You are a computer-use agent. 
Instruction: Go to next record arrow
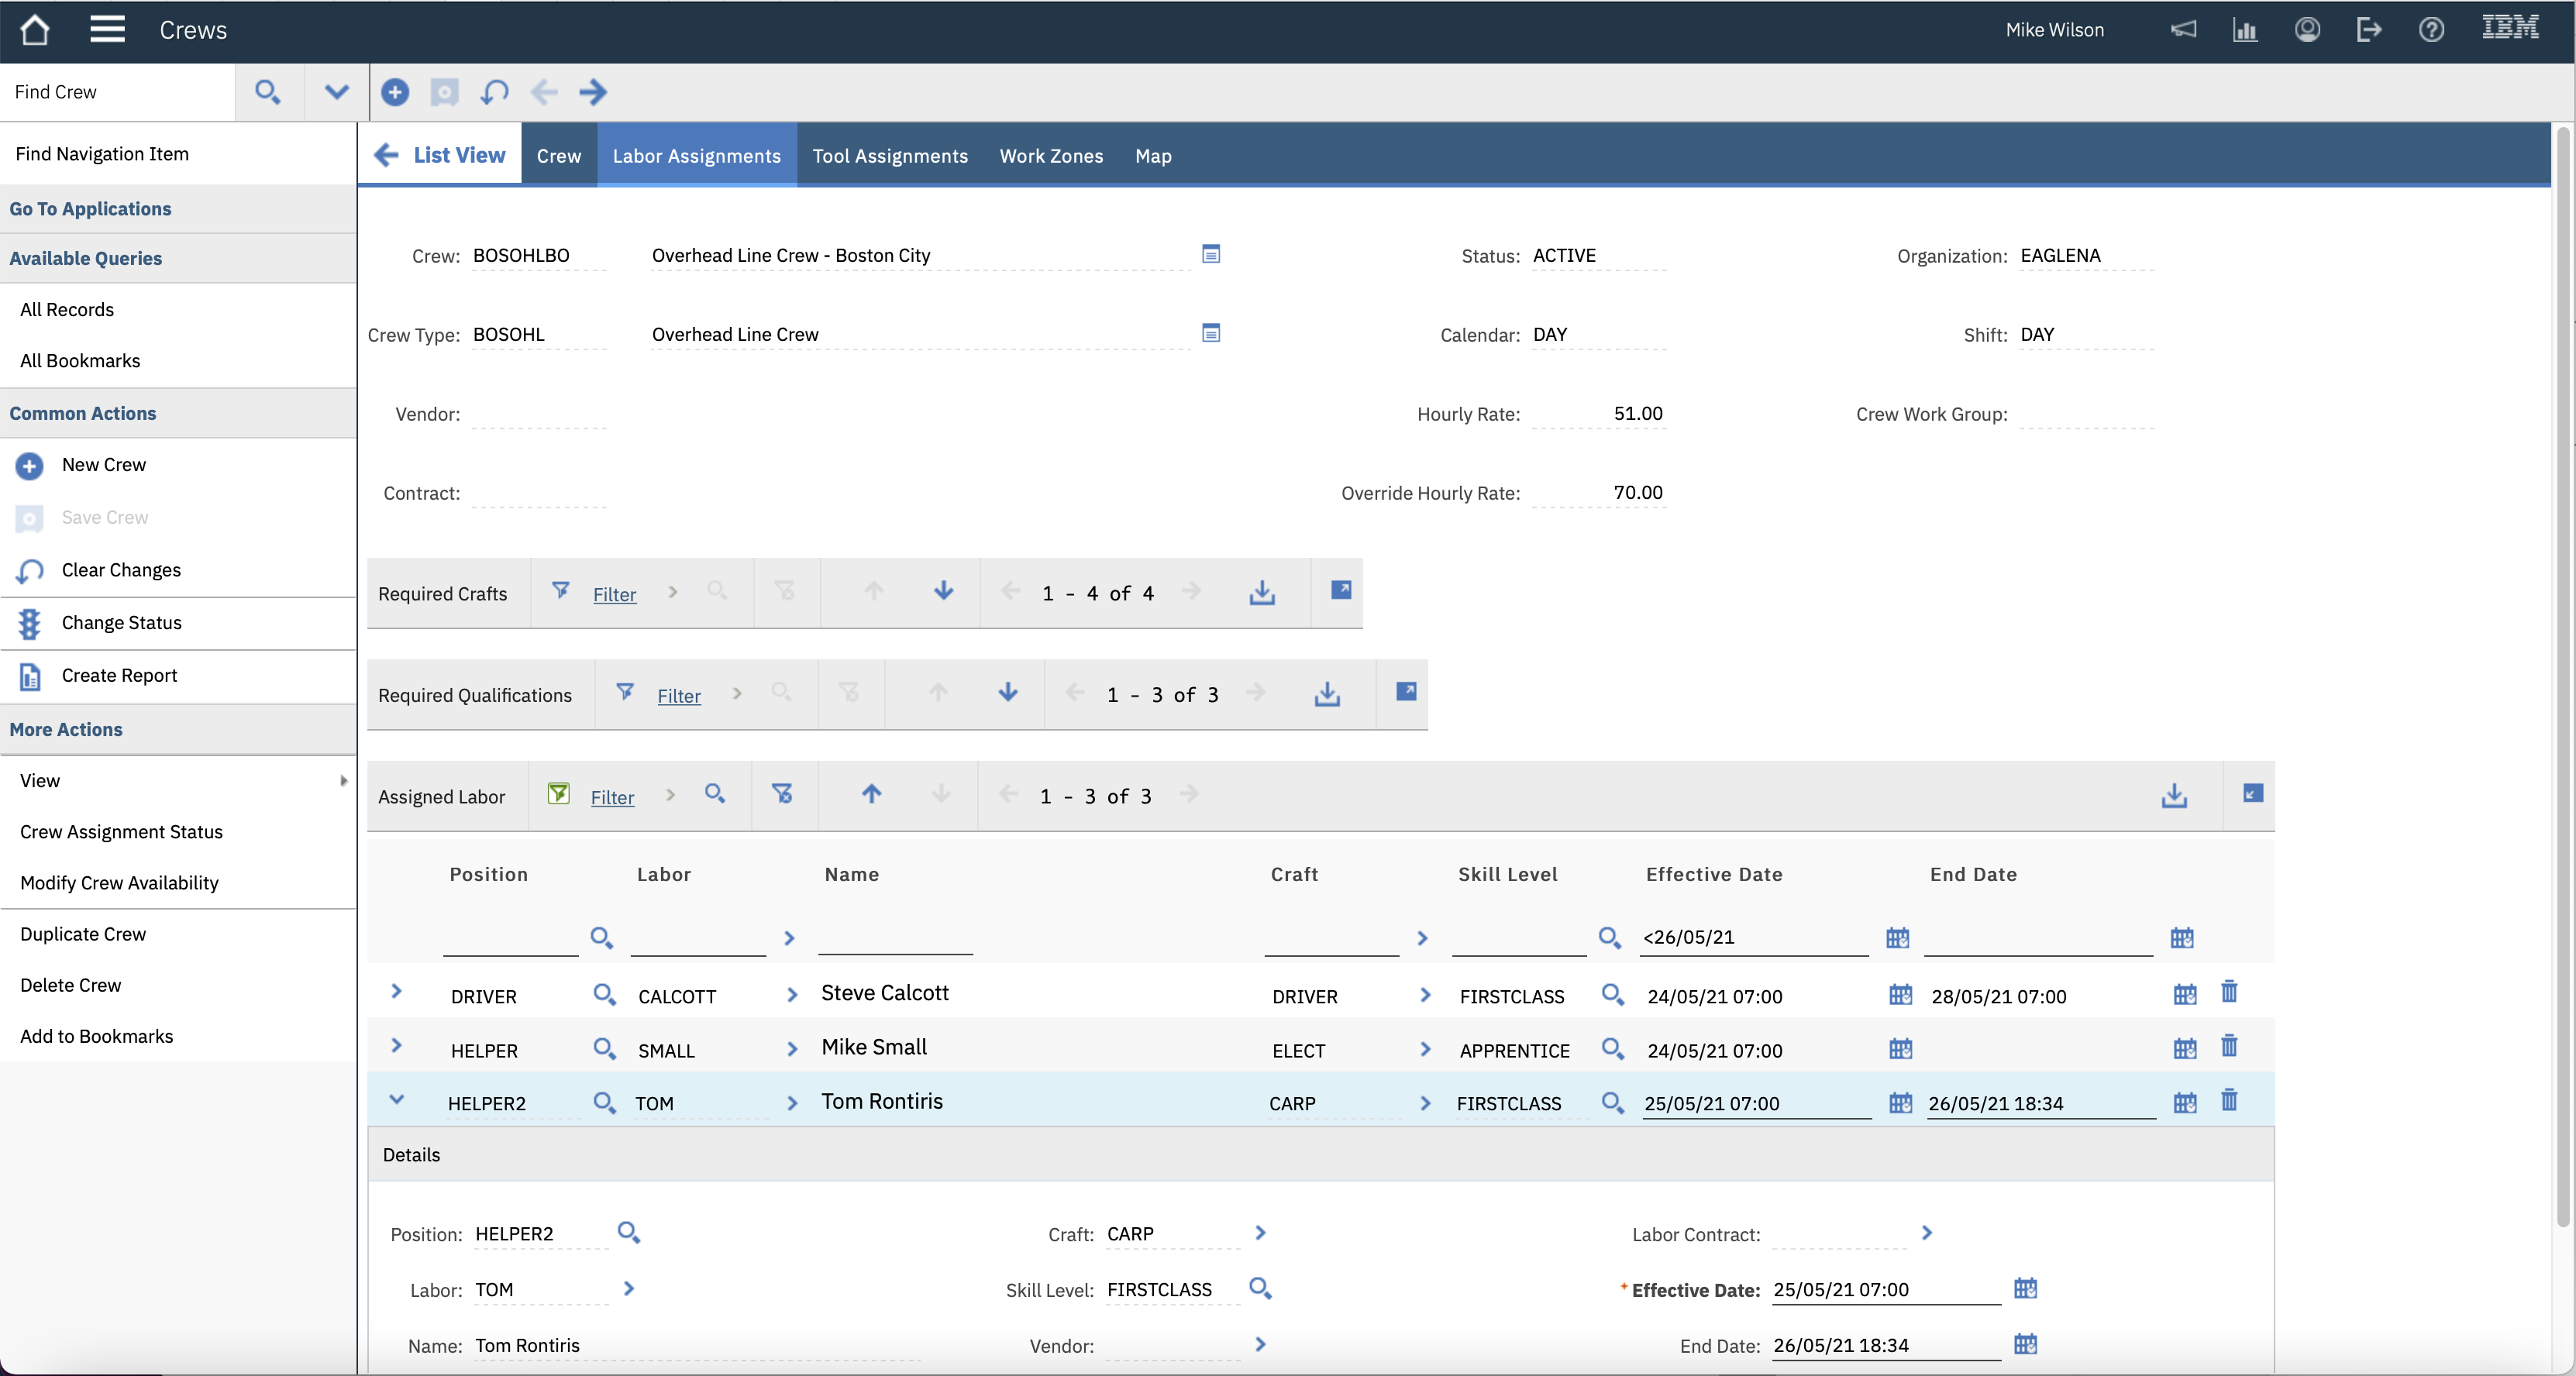click(593, 92)
